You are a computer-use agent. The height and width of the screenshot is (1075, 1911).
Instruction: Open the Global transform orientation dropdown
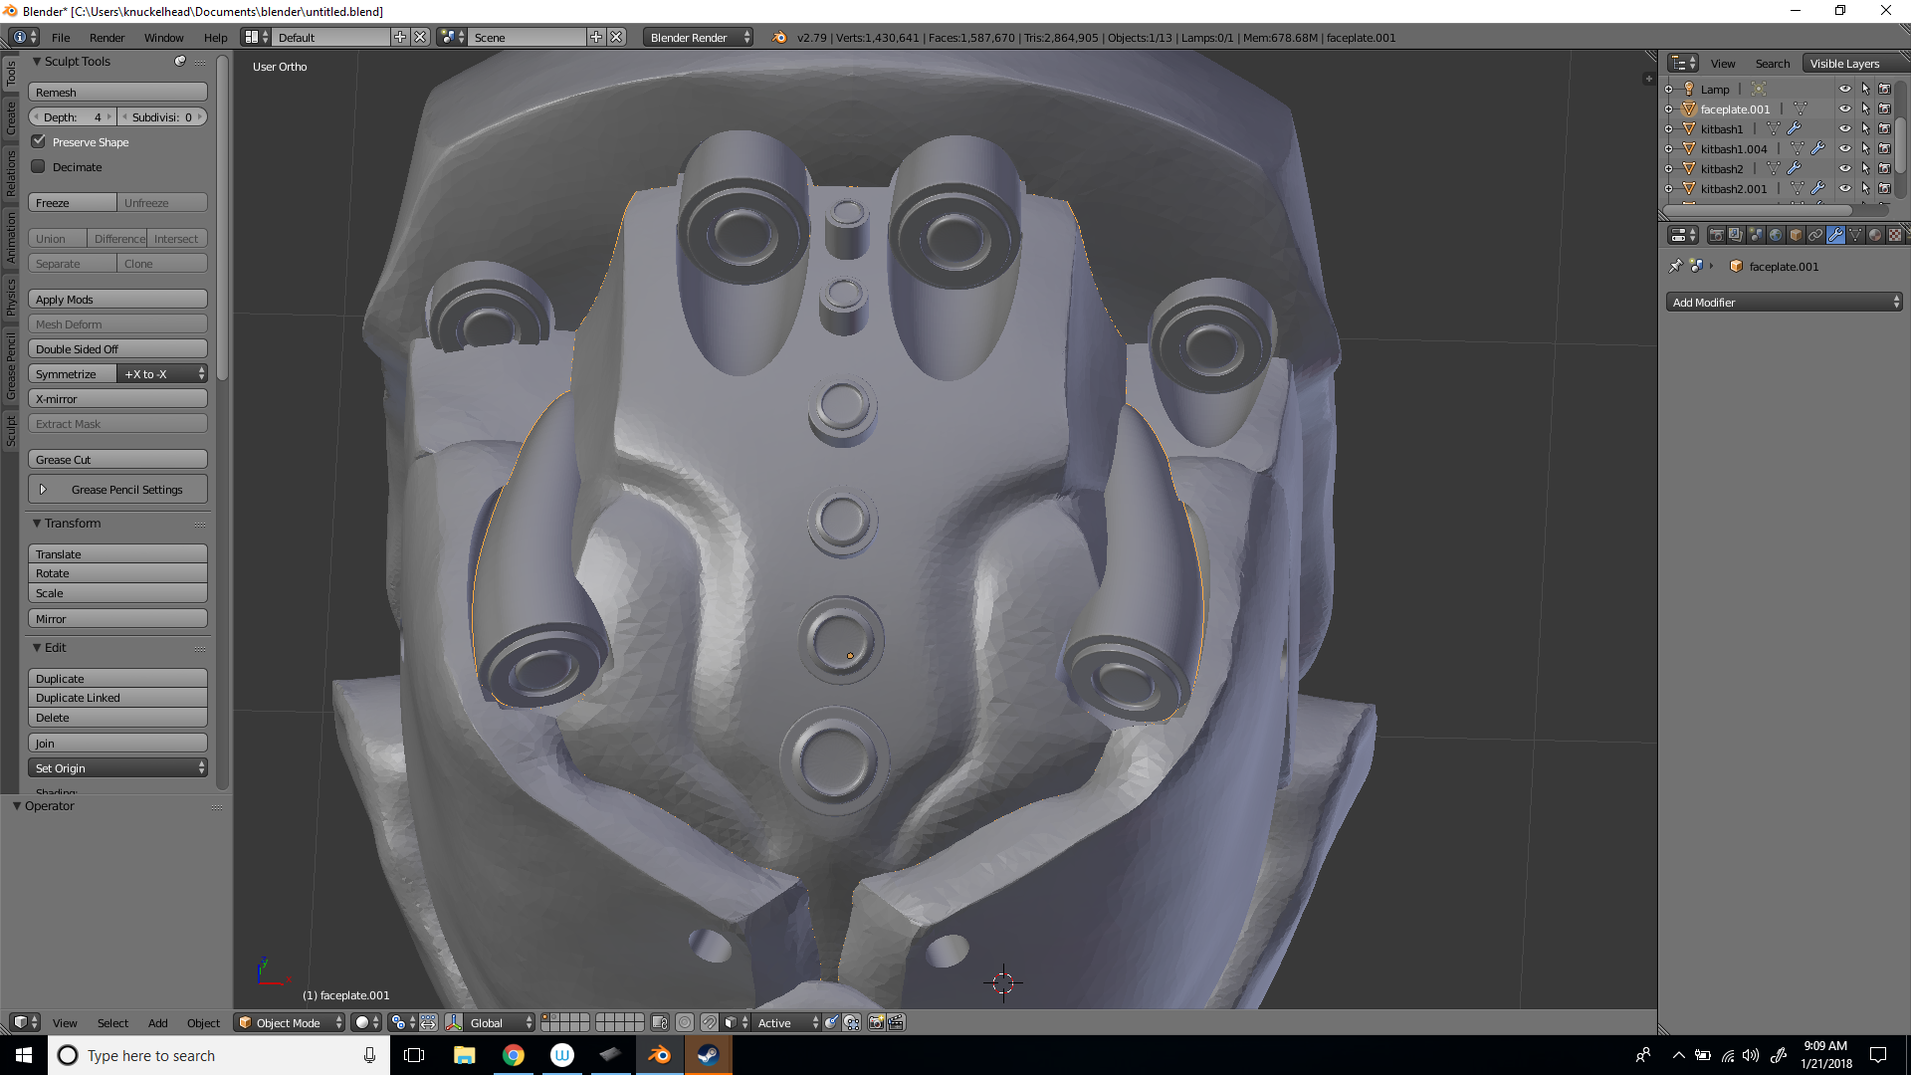pyautogui.click(x=501, y=1022)
